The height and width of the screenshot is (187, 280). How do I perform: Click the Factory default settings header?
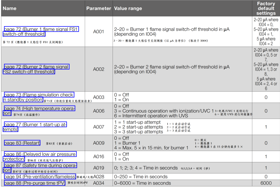pos(266,8)
